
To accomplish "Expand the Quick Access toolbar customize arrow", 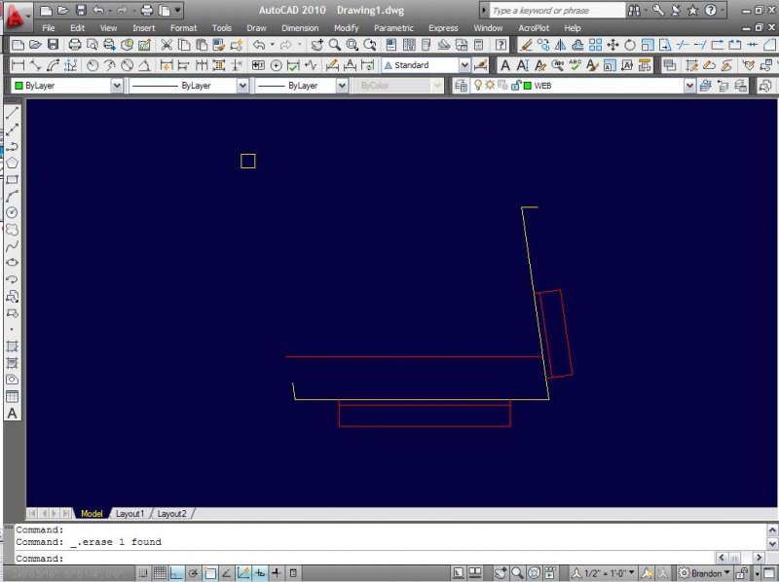I will (x=177, y=10).
